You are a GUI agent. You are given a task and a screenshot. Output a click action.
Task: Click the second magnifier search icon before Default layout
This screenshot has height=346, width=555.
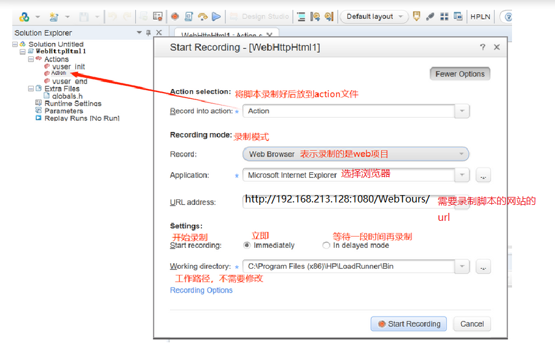[329, 17]
